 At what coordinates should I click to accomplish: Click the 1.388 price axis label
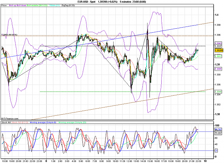(218, 75)
